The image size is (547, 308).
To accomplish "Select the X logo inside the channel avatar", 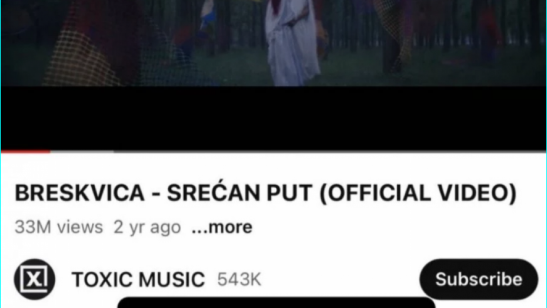I will (34, 279).
